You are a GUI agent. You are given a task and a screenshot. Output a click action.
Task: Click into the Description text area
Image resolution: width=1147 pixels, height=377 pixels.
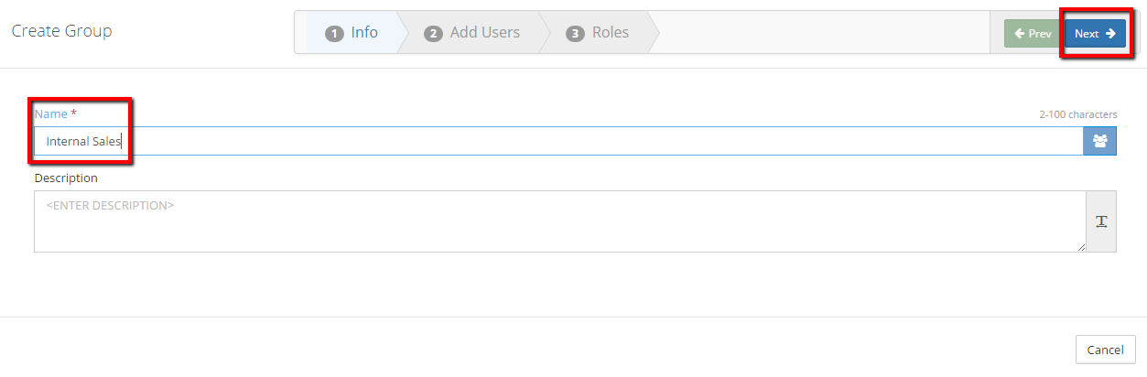pyautogui.click(x=549, y=221)
